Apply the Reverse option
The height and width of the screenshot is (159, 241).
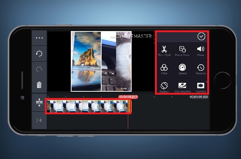[x=201, y=69]
